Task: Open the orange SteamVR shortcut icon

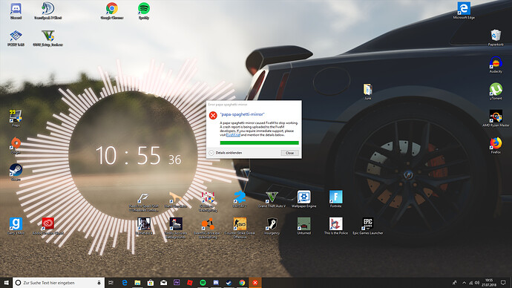Action: [x=208, y=228]
